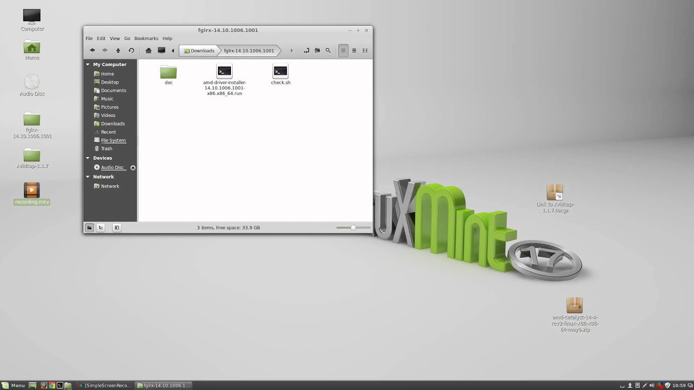Collapse the My Computer section

coord(88,64)
